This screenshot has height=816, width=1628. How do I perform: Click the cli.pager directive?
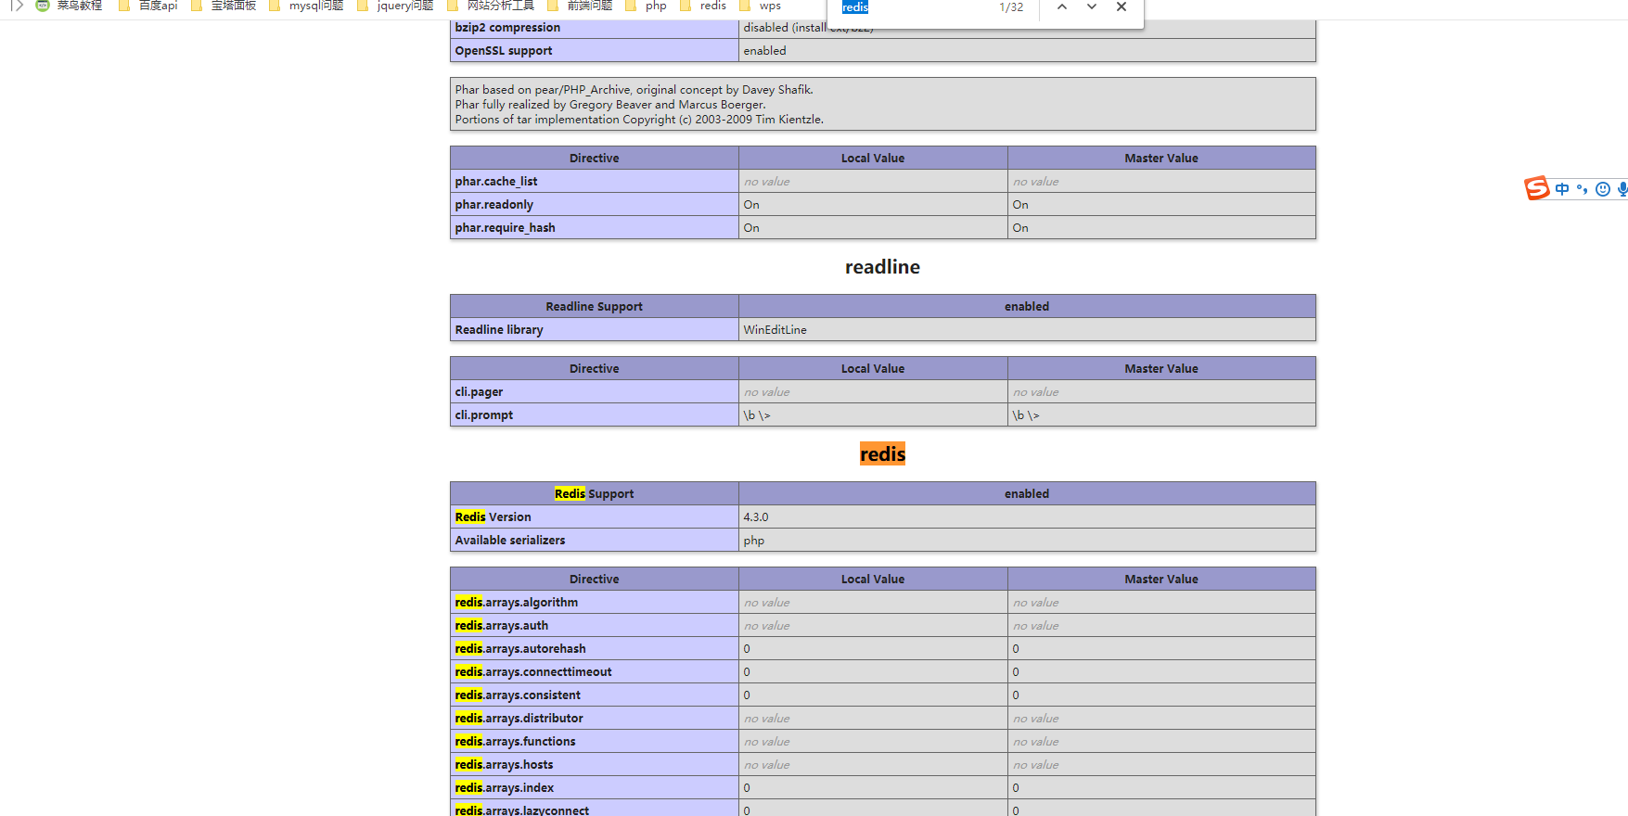click(x=479, y=392)
